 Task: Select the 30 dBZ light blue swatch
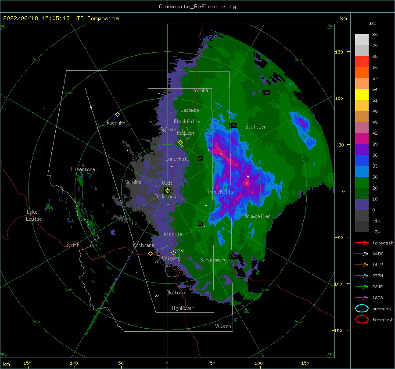coord(362,171)
